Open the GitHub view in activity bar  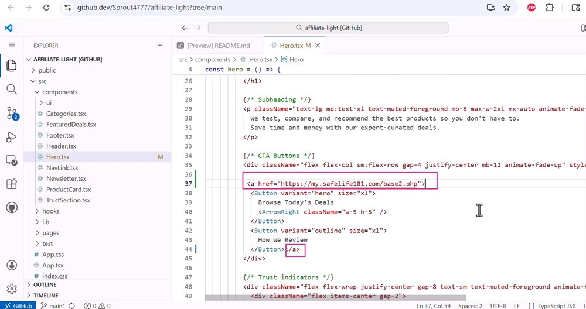(12, 208)
